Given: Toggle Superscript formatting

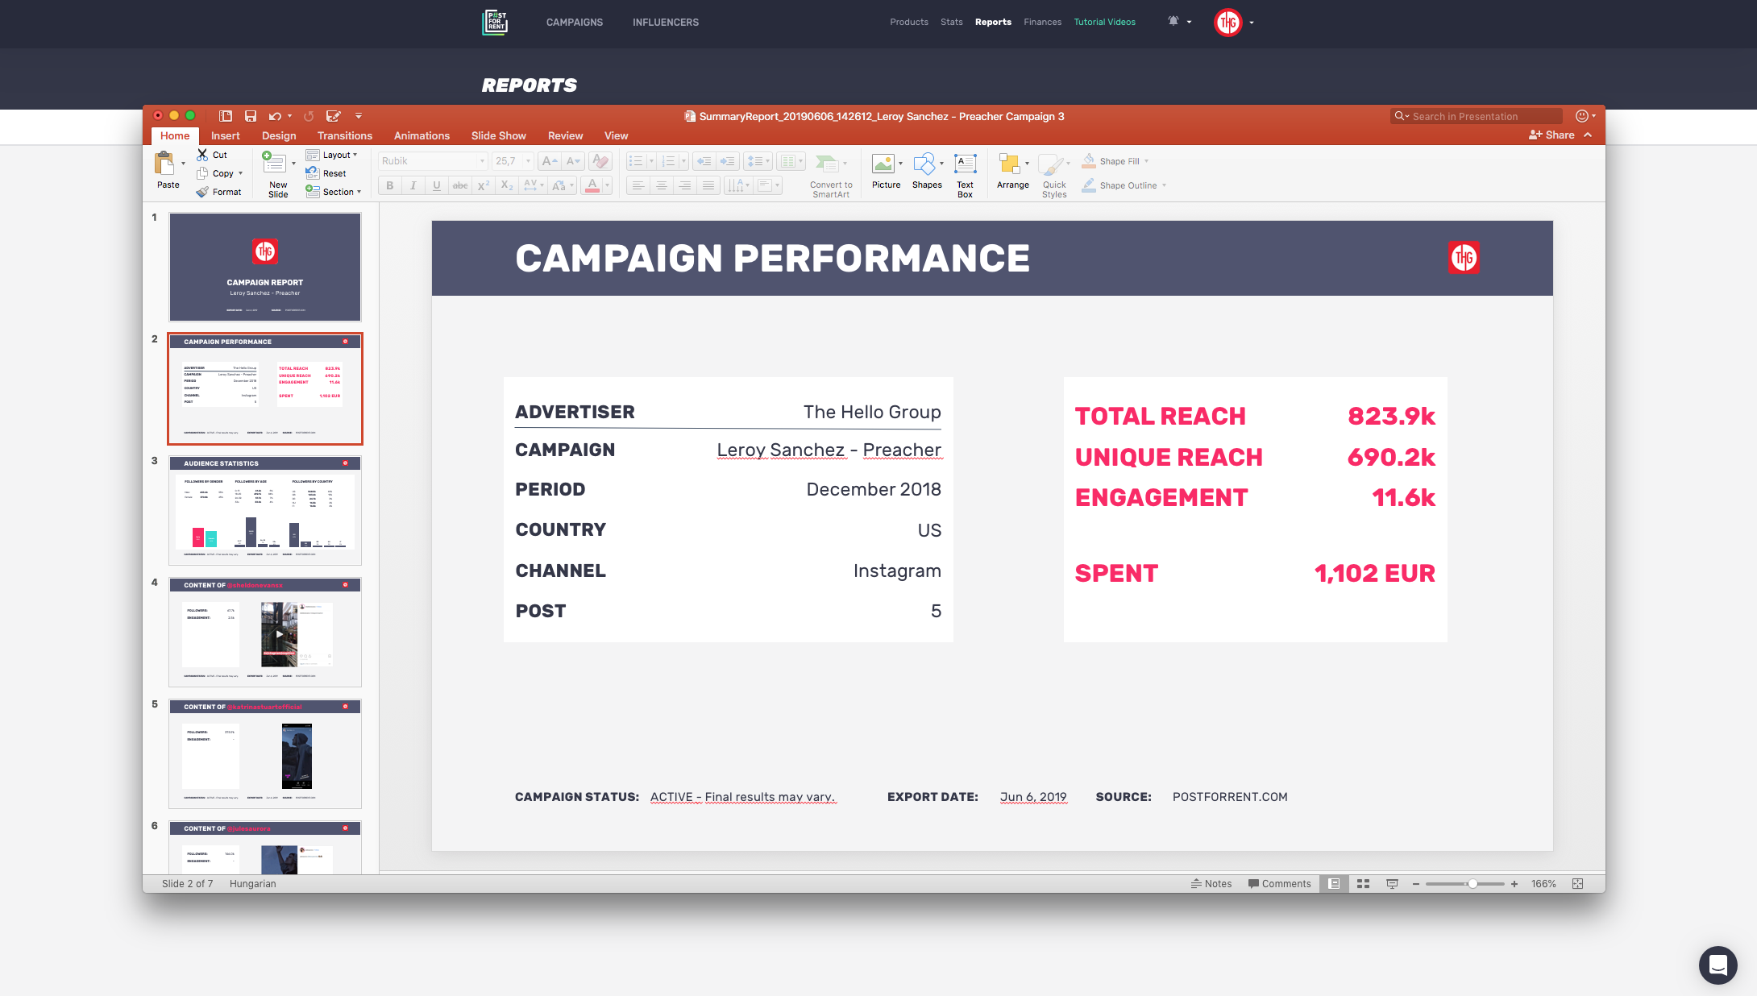Looking at the screenshot, I should click(484, 185).
